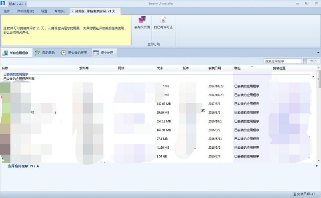Click the install date status bar icon
321x198 pixels.
tap(294, 194)
